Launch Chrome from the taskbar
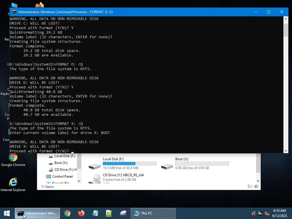This screenshot has height=219, width=292. pyautogui.click(x=67, y=213)
